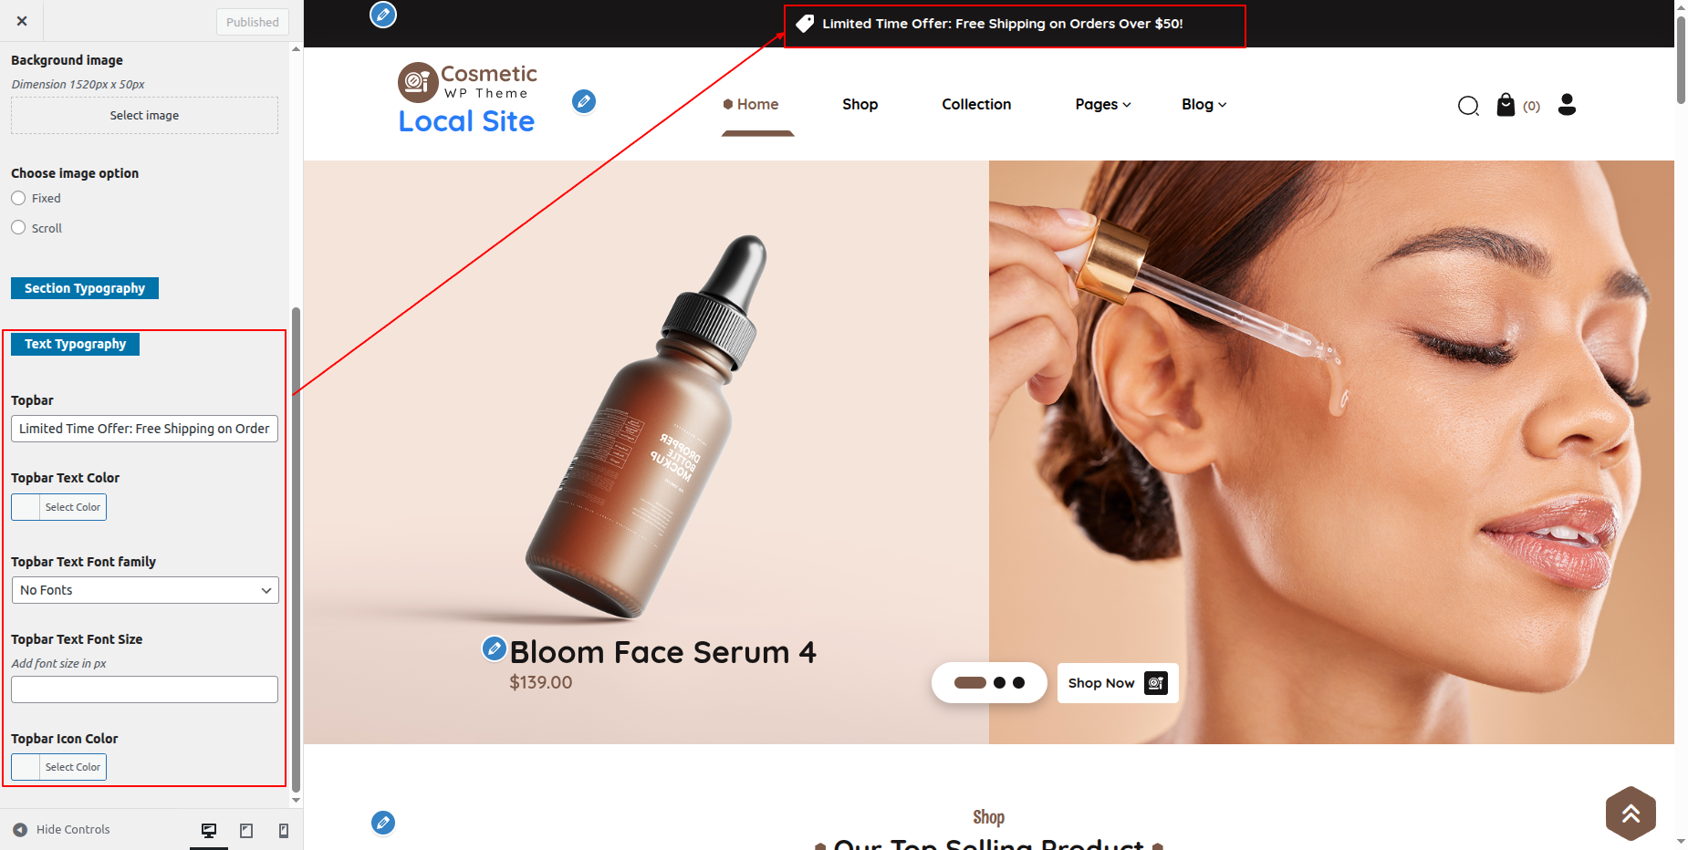Select the Scroll image option
The height and width of the screenshot is (850, 1688).
pos(18,228)
